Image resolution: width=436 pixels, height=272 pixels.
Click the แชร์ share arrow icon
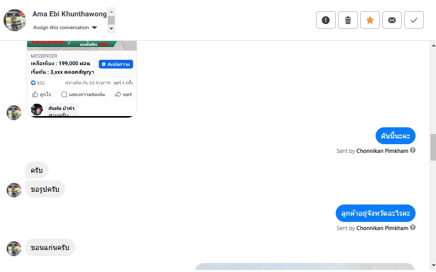[x=118, y=95]
